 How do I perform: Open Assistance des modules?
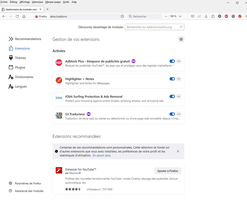coord(26,191)
